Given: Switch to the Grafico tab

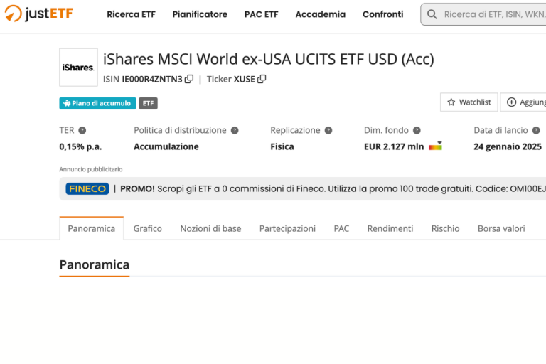Looking at the screenshot, I should tap(148, 228).
